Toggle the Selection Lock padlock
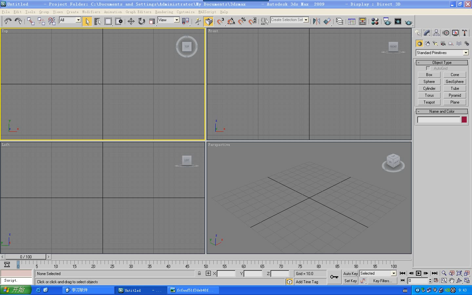 point(199,273)
